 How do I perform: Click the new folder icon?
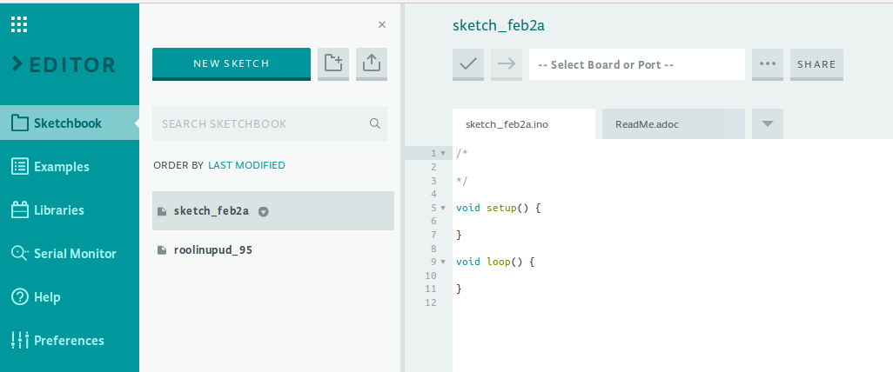(332, 63)
